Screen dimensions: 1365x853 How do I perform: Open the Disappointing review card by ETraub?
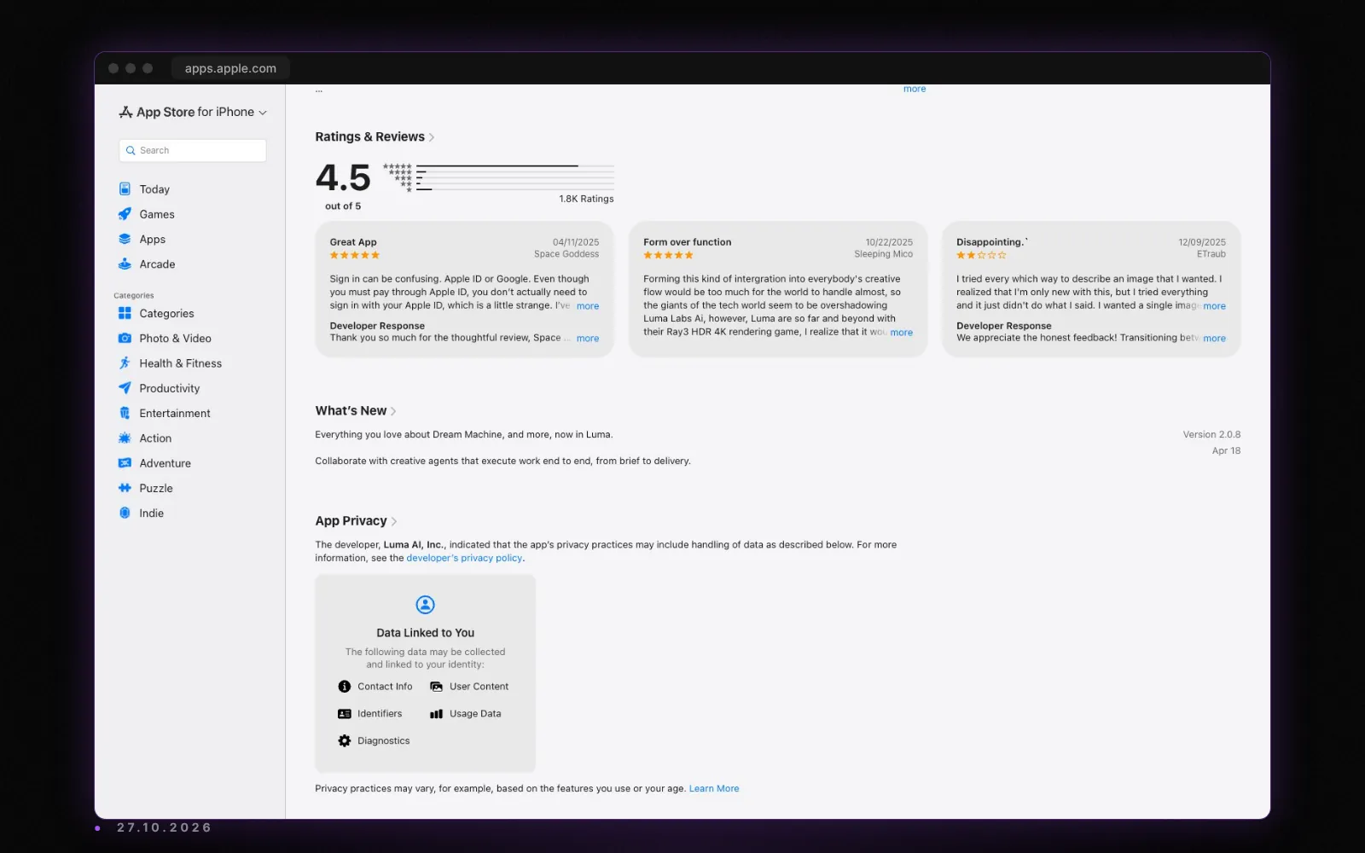click(1091, 289)
